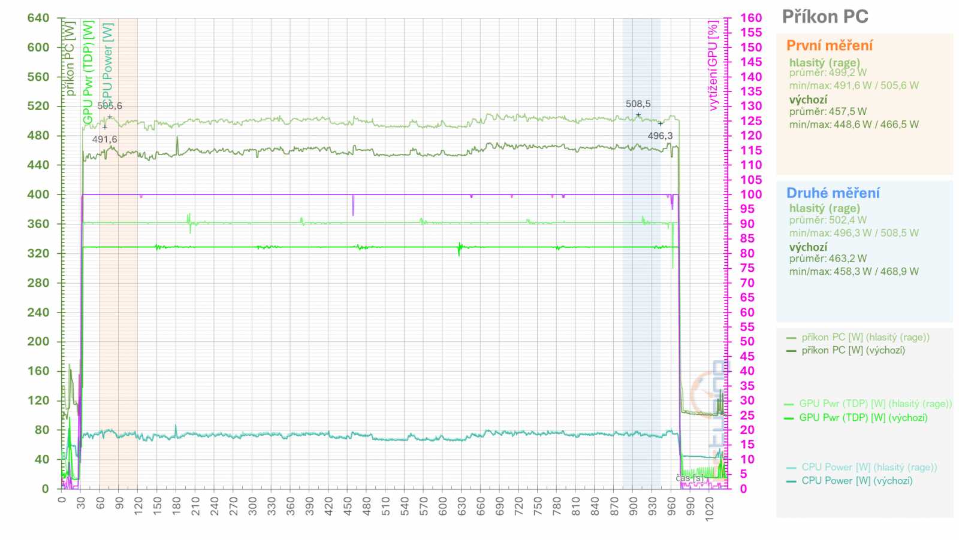The height and width of the screenshot is (540, 959).
Task: Click the '496,3' data label on chart
Action: (x=660, y=136)
